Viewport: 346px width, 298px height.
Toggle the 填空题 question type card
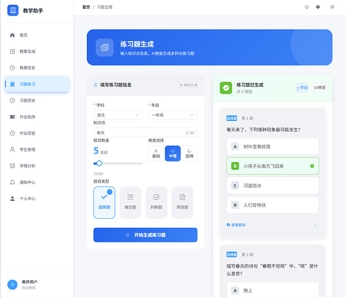[x=130, y=203]
